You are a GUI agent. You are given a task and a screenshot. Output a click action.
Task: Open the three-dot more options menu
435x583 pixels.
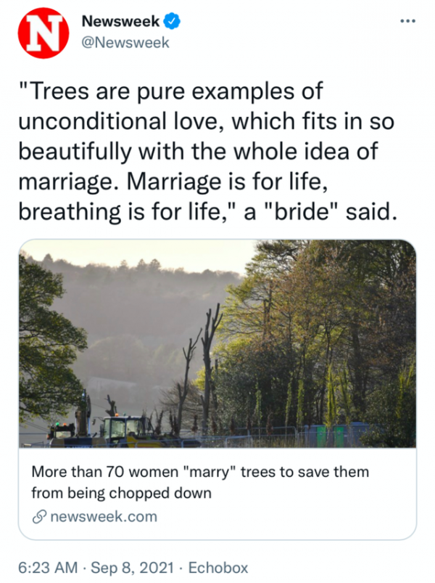tap(407, 21)
